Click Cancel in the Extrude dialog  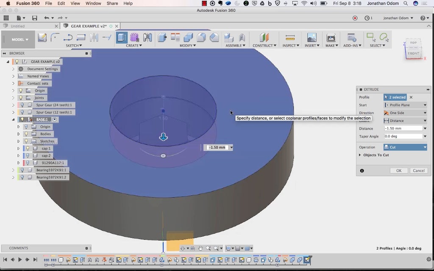(418, 171)
